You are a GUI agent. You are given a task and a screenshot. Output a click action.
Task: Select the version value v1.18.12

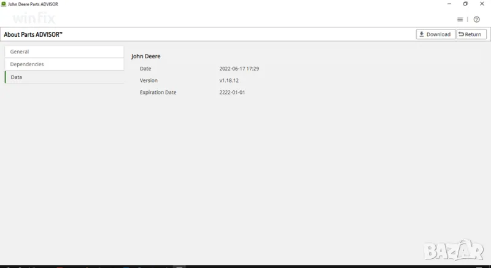[229, 80]
